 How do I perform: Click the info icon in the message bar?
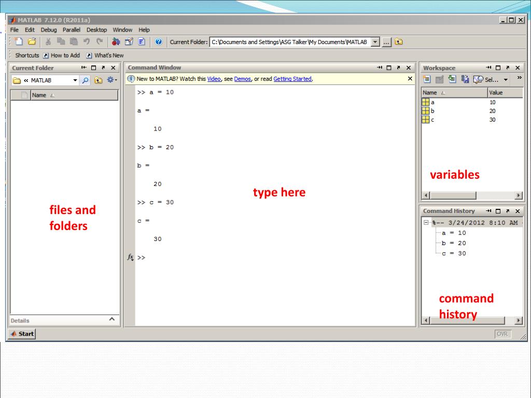(131, 79)
